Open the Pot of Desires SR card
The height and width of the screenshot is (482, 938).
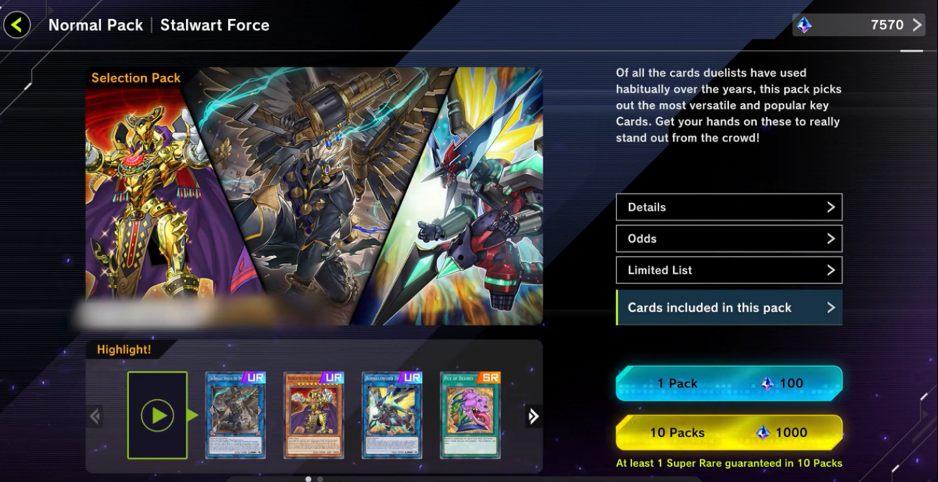tap(470, 415)
